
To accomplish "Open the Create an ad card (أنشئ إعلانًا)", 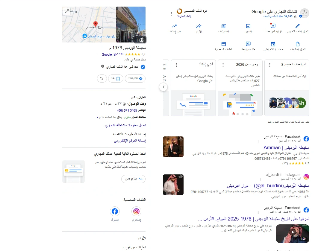I will tap(193, 88).
